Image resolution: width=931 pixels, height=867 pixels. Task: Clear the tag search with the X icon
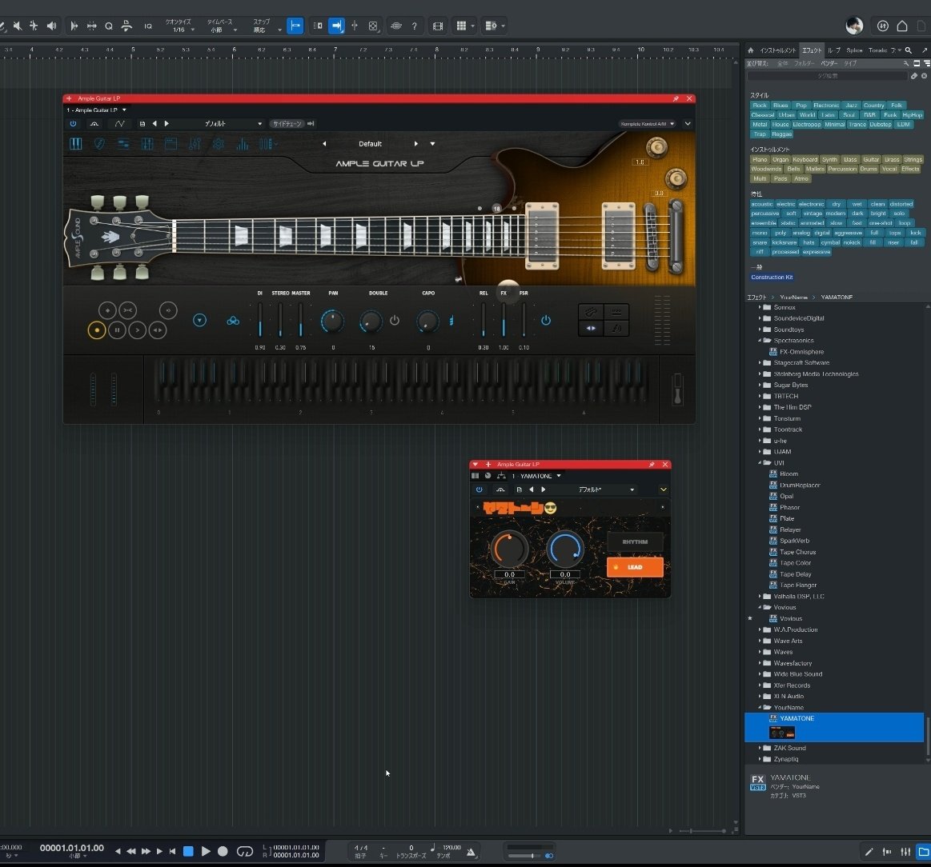click(924, 76)
